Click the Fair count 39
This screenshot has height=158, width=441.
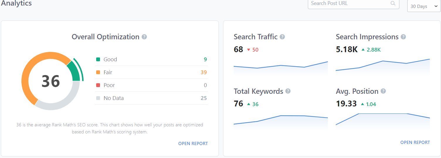(204, 72)
